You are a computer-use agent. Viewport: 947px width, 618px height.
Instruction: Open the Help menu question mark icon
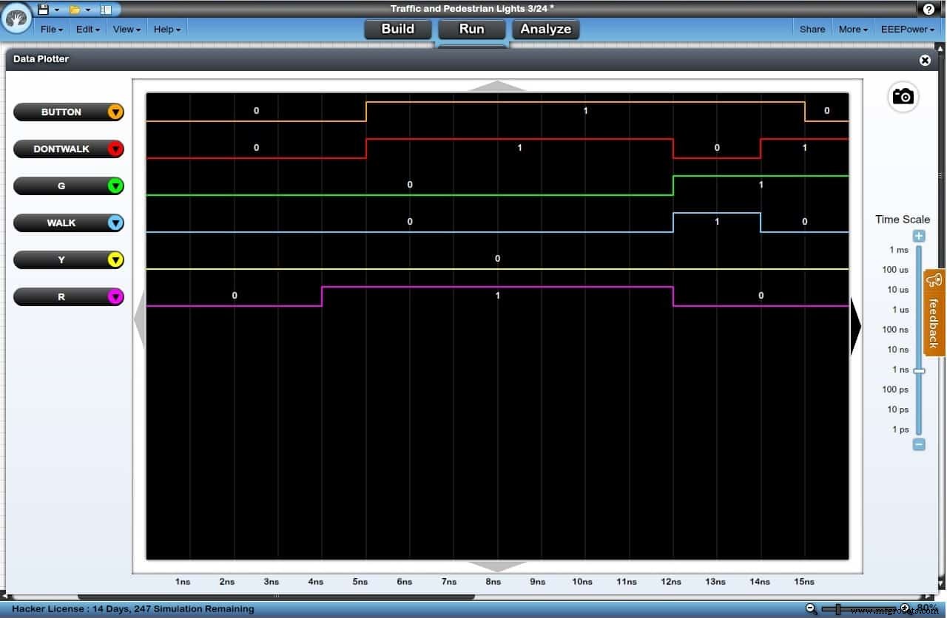[929, 9]
